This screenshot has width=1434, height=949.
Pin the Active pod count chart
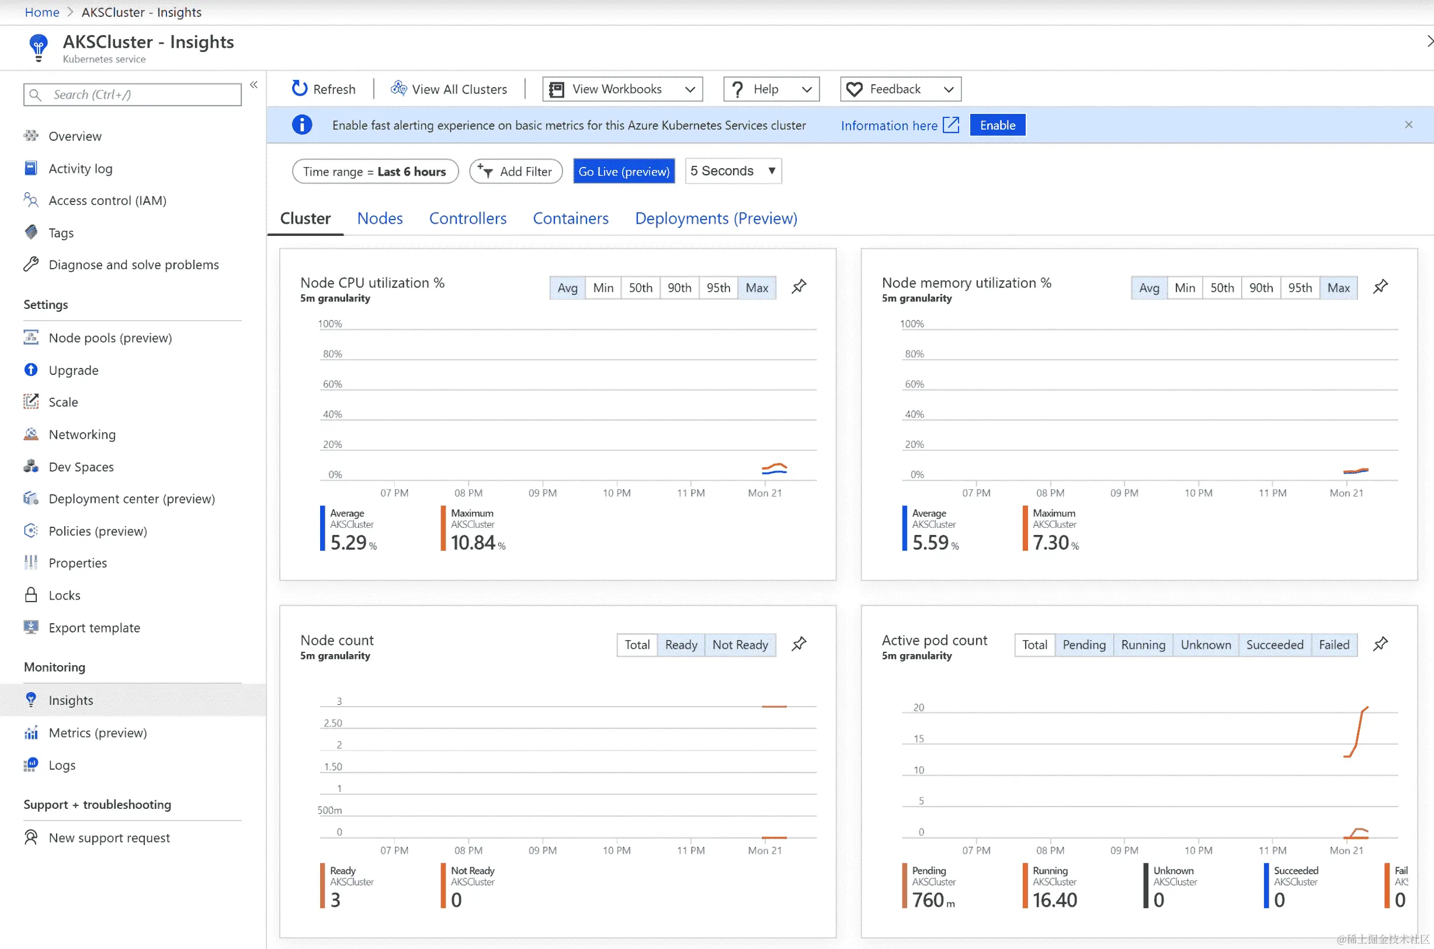tap(1380, 644)
